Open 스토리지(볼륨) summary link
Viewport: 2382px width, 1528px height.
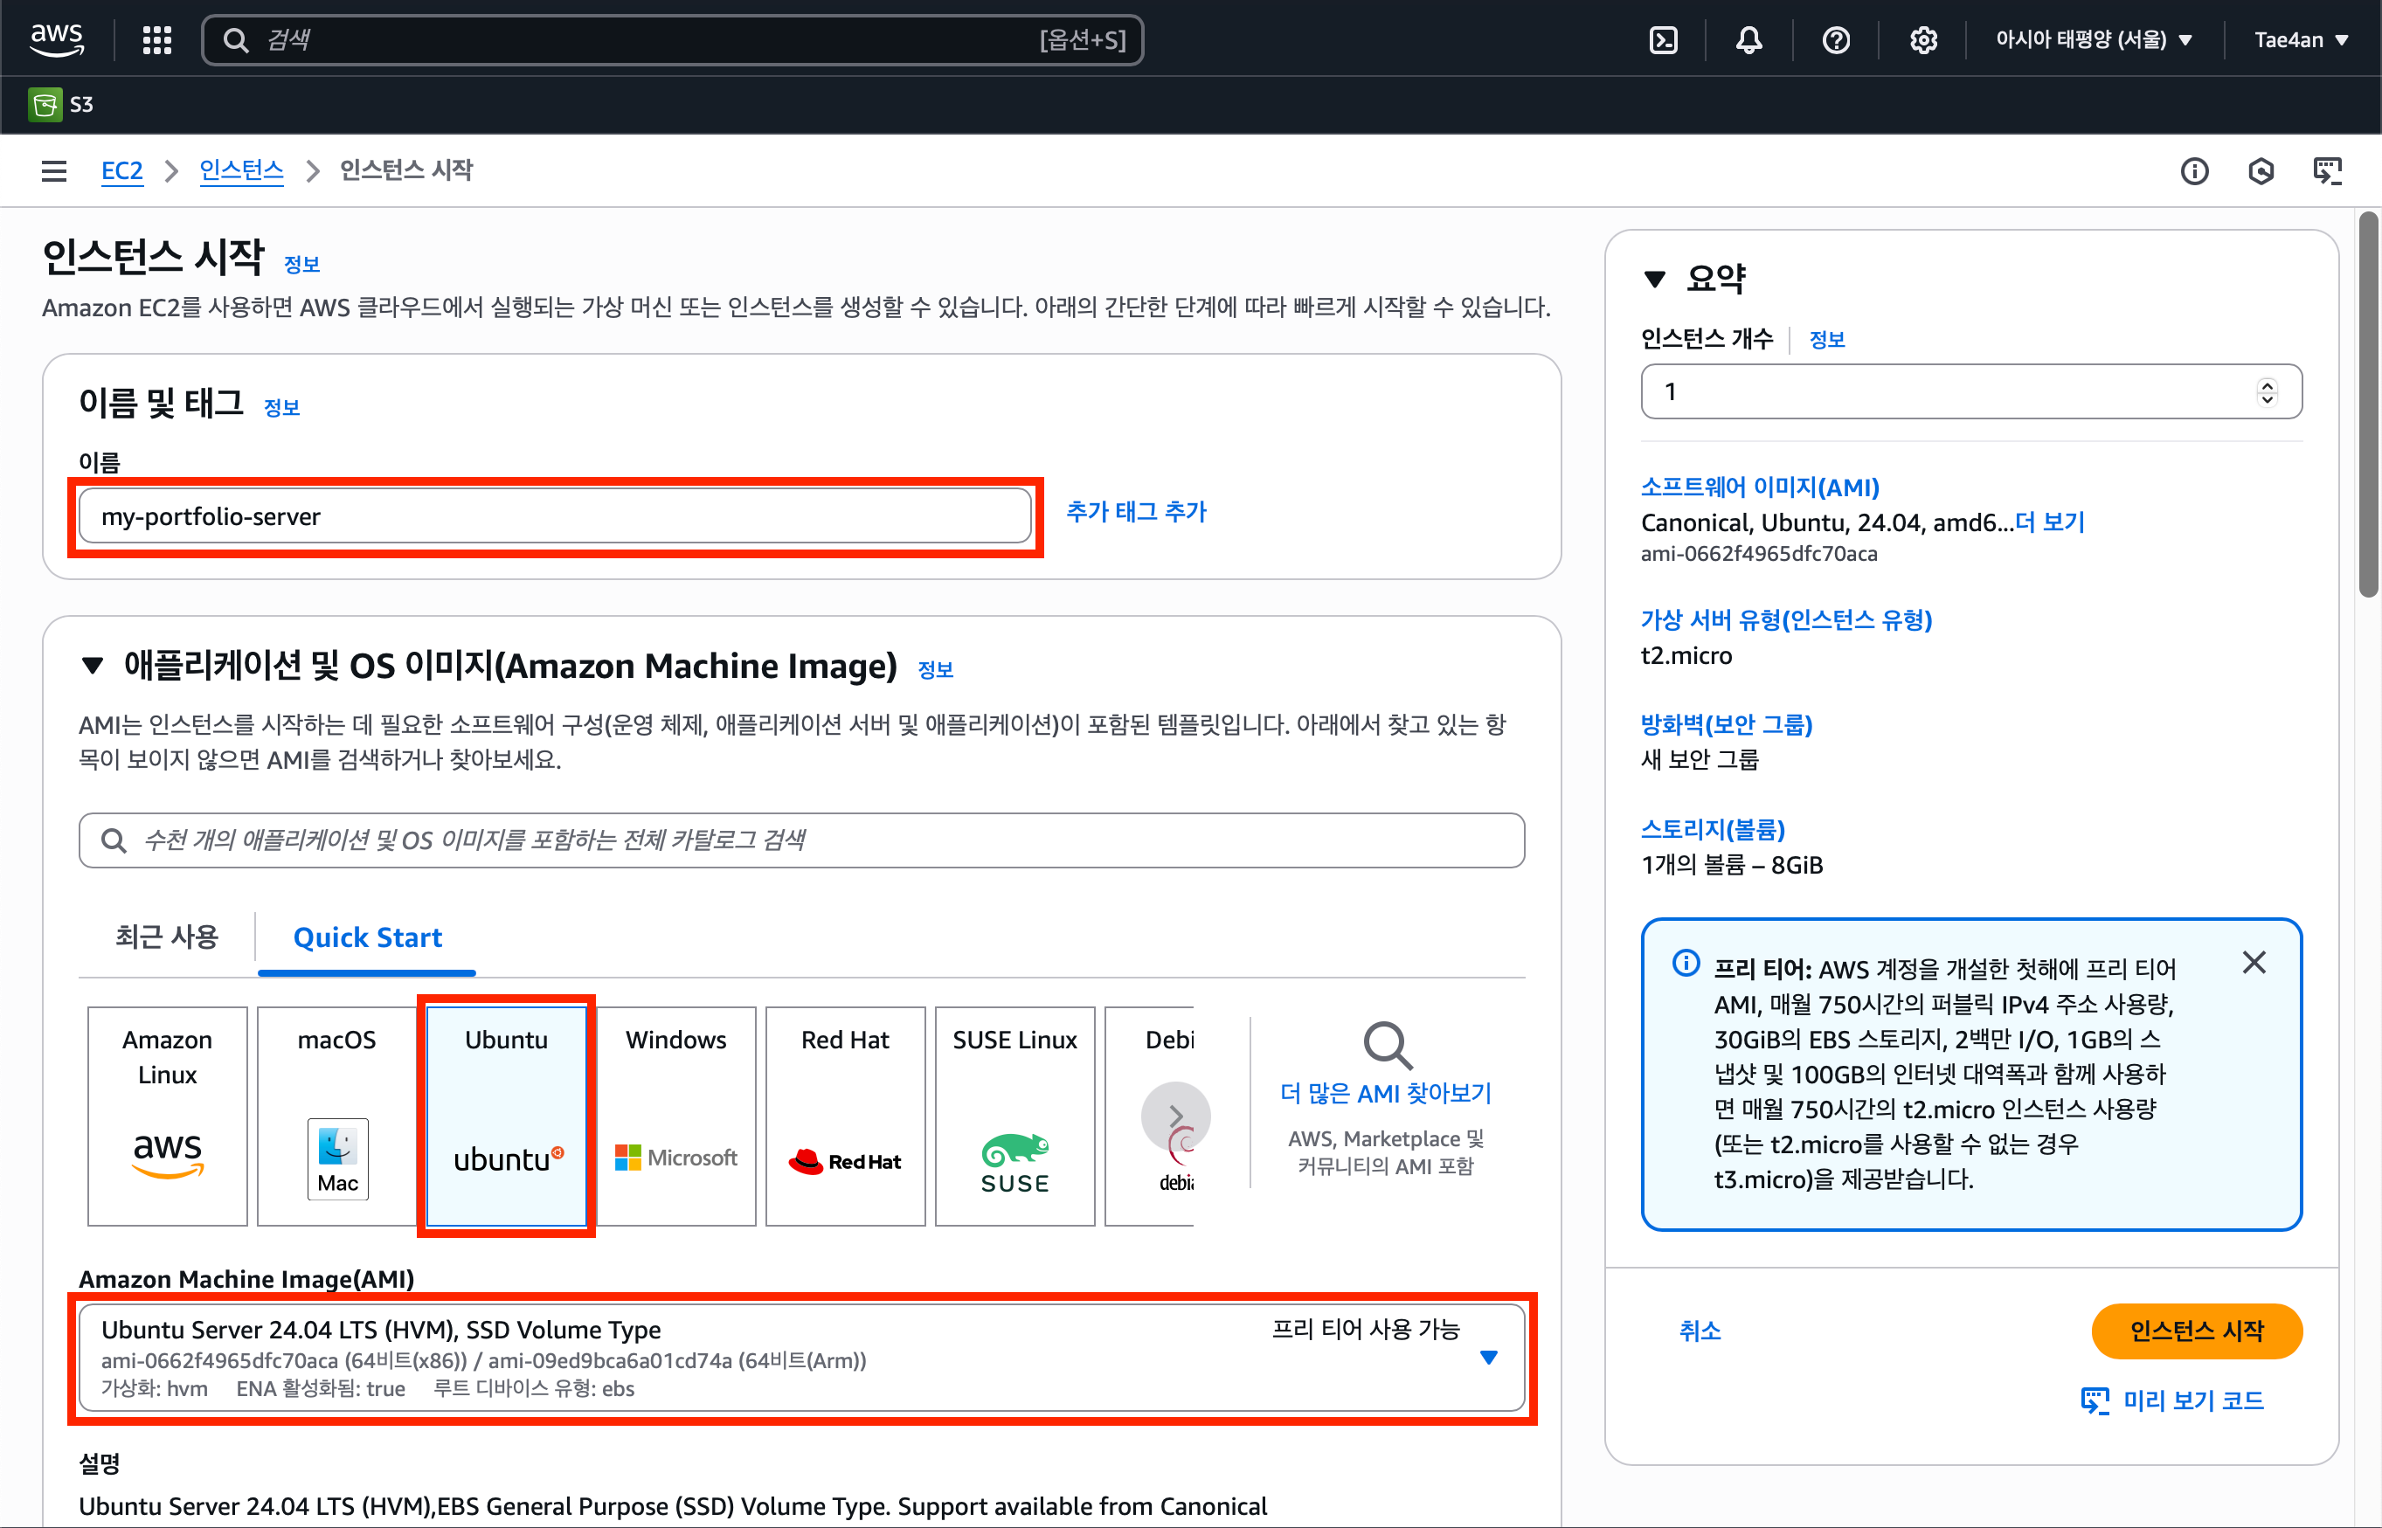coord(1713,829)
